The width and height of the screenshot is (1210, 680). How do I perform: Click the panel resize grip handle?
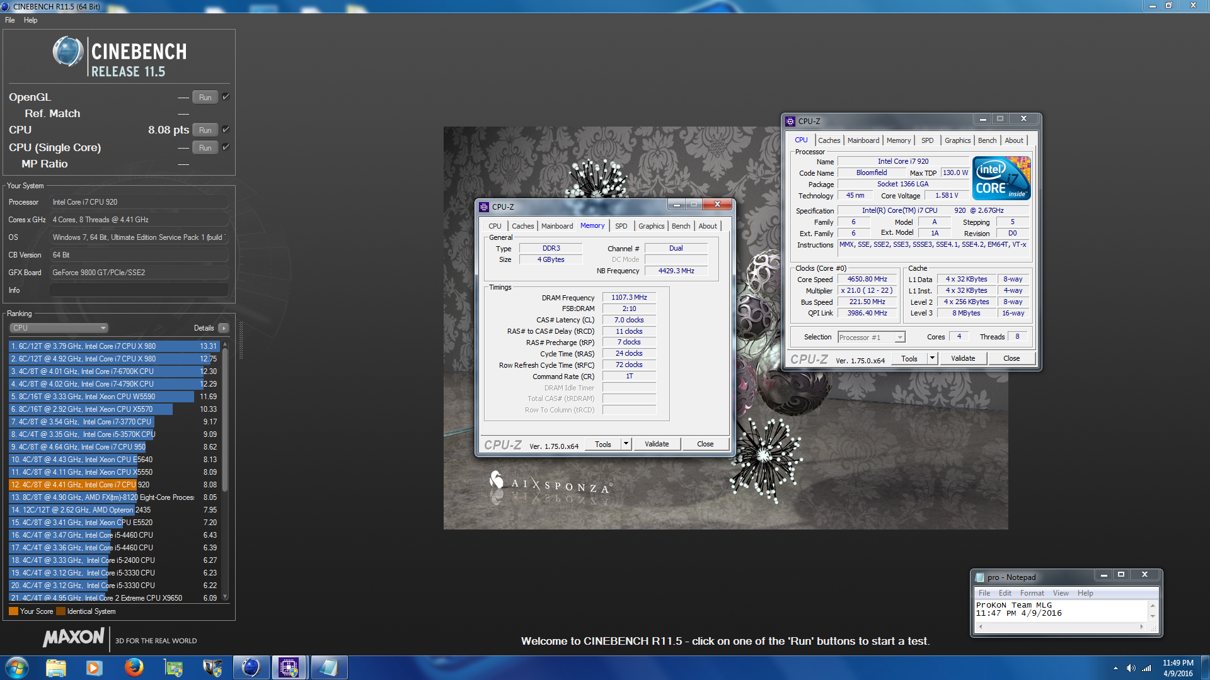(241, 341)
